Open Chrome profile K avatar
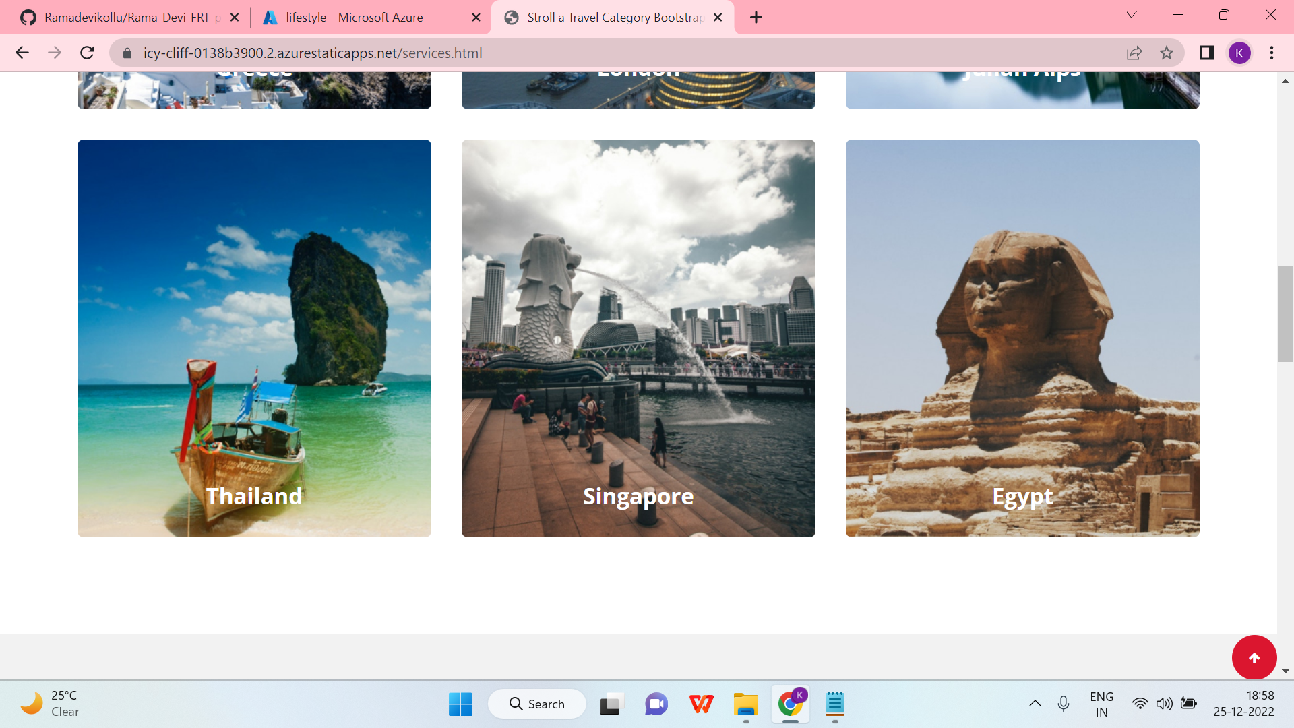 point(1239,53)
